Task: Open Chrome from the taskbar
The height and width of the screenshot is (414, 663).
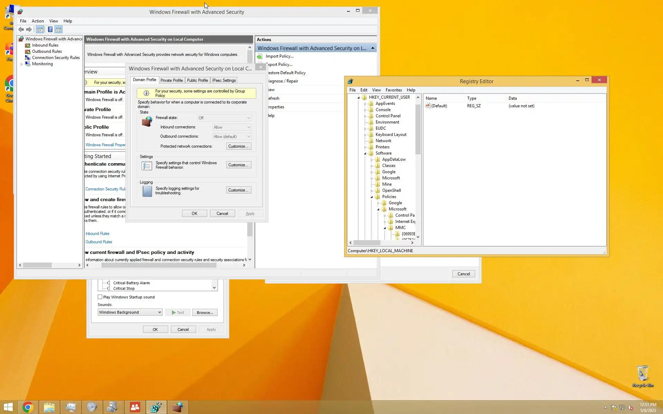Action: tap(28, 407)
